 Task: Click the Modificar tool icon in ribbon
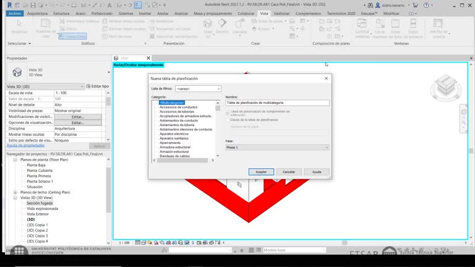19,27
